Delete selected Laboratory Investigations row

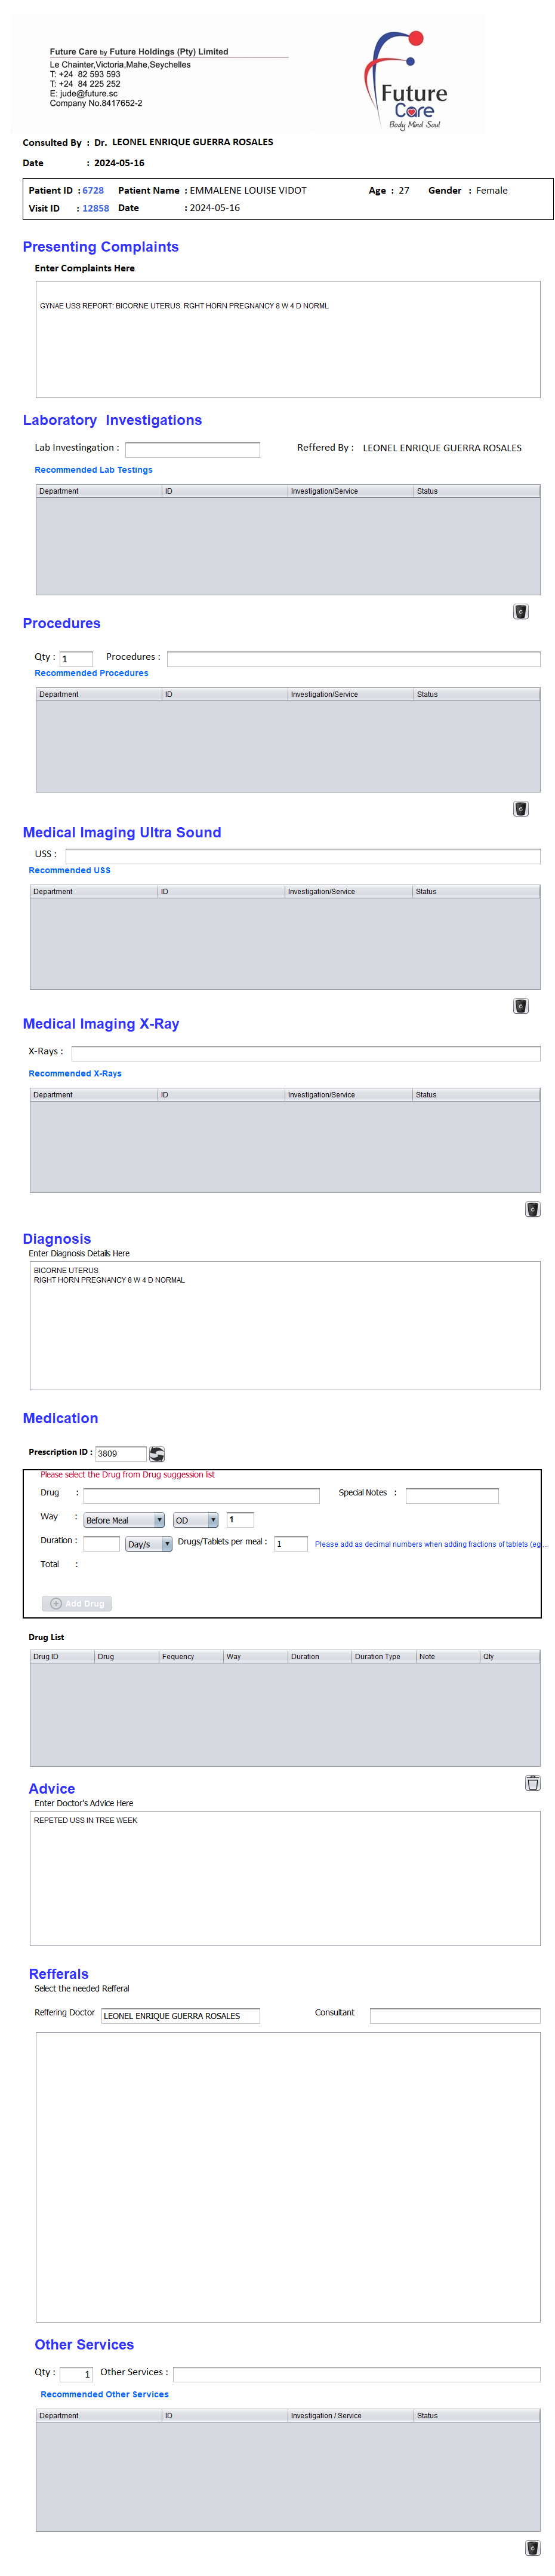coord(520,611)
